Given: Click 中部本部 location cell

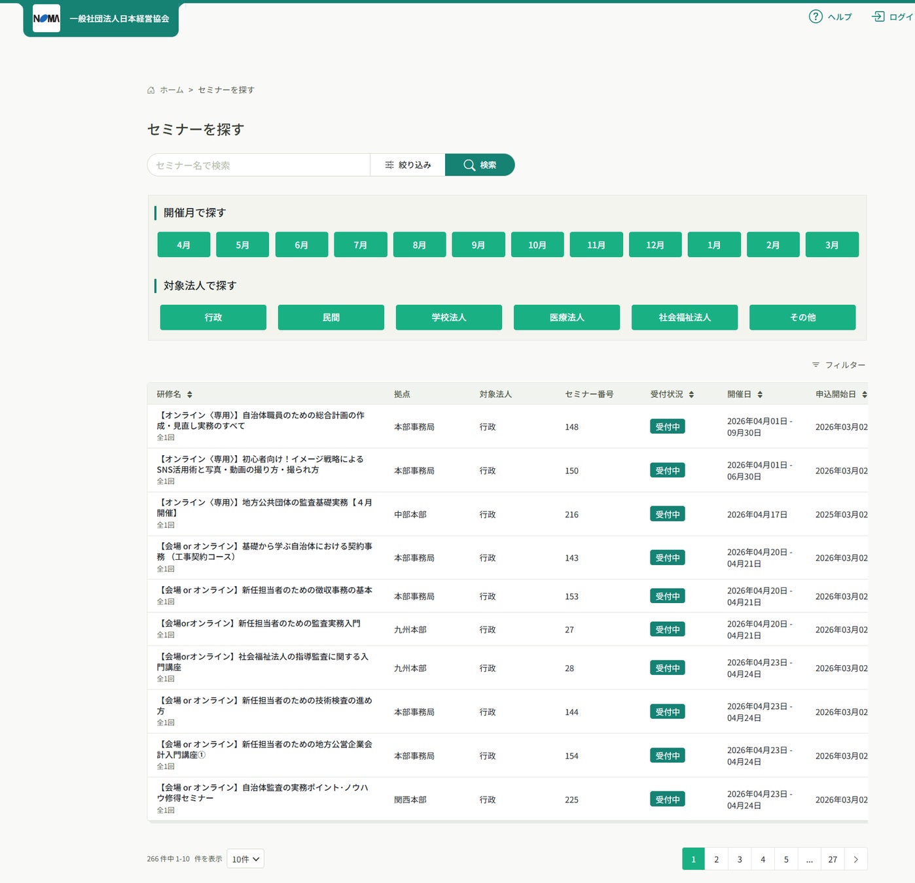Looking at the screenshot, I should point(410,515).
